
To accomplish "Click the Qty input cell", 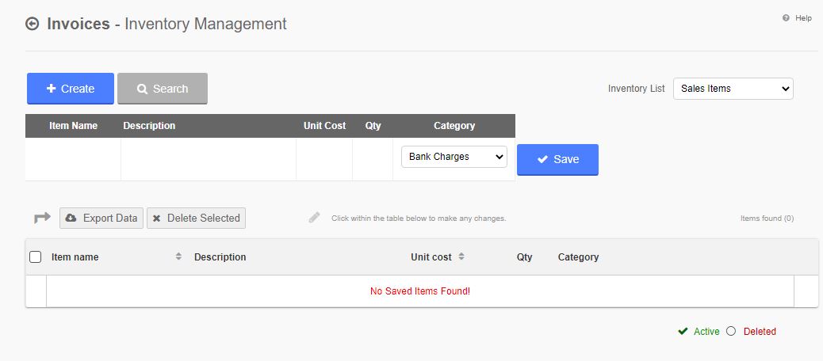I will click(x=373, y=159).
